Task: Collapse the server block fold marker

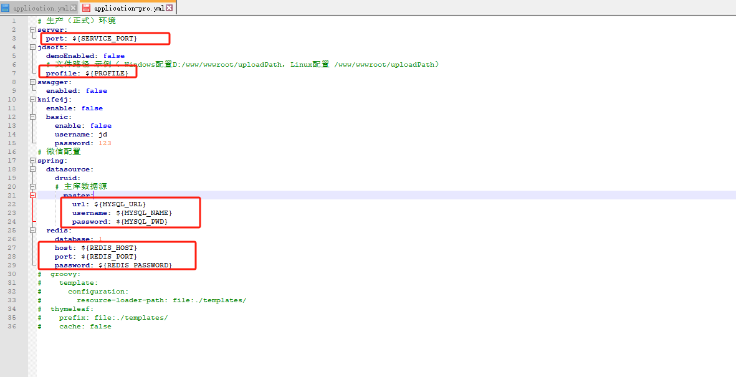Action: pyautogui.click(x=32, y=30)
